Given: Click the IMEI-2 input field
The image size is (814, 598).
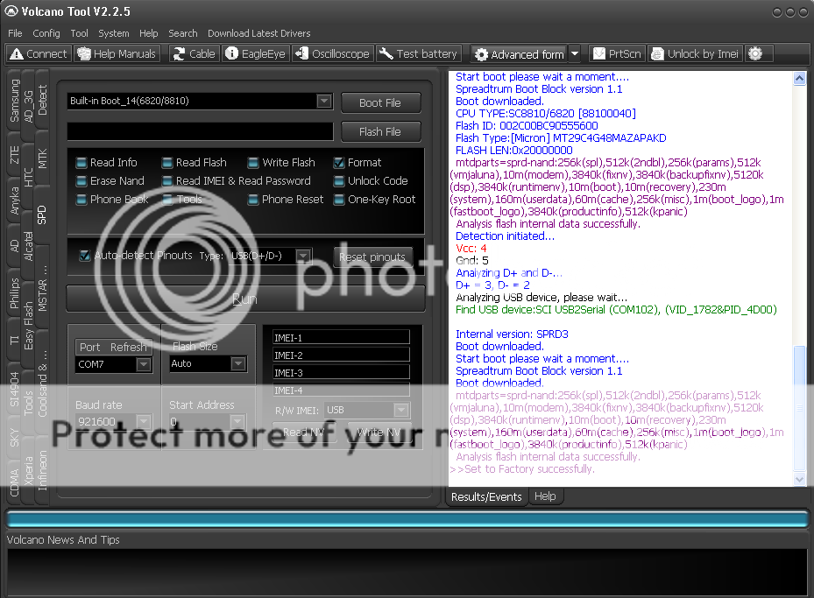Looking at the screenshot, I should pyautogui.click(x=341, y=355).
